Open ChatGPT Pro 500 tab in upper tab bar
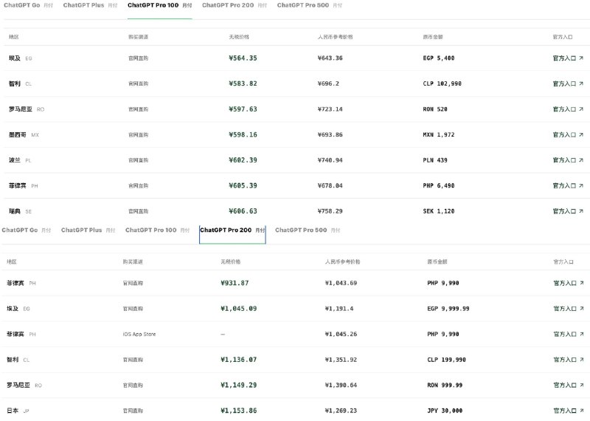Image resolution: width=590 pixels, height=421 pixels. [x=310, y=5]
